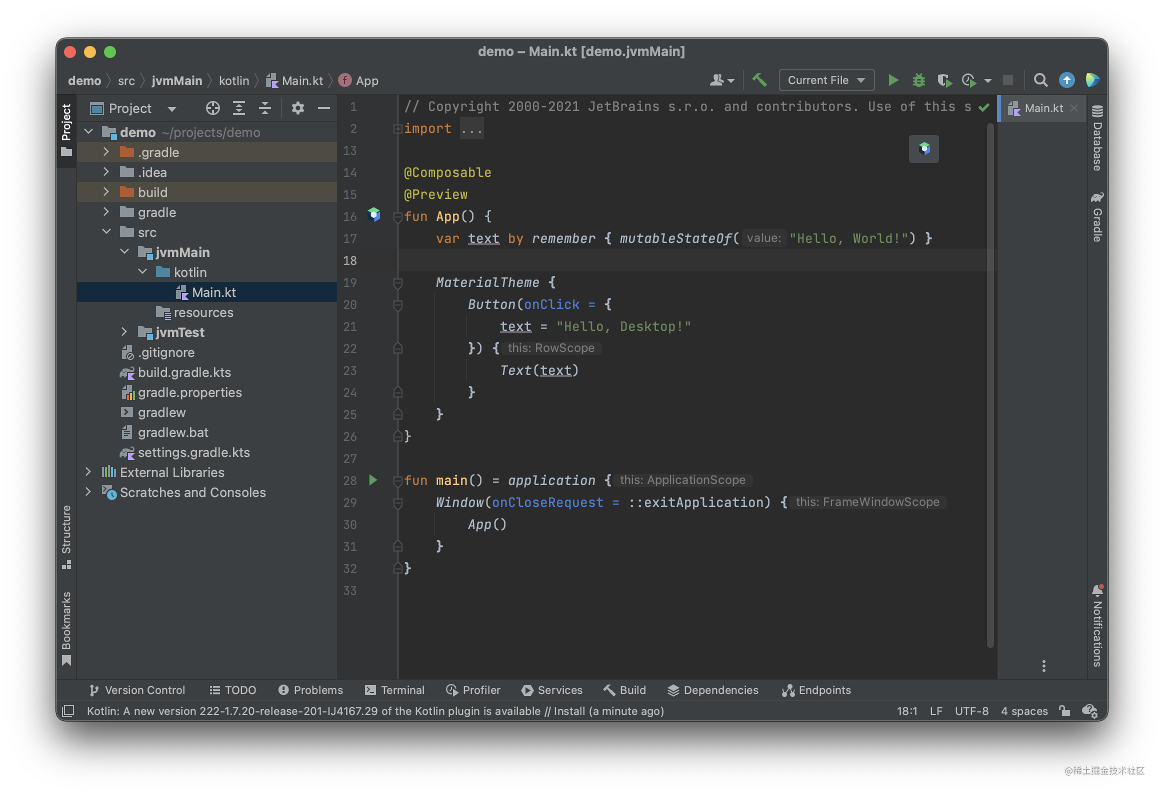1164x795 pixels.
Task: Run main function from gutter arrow
Action: click(x=373, y=480)
